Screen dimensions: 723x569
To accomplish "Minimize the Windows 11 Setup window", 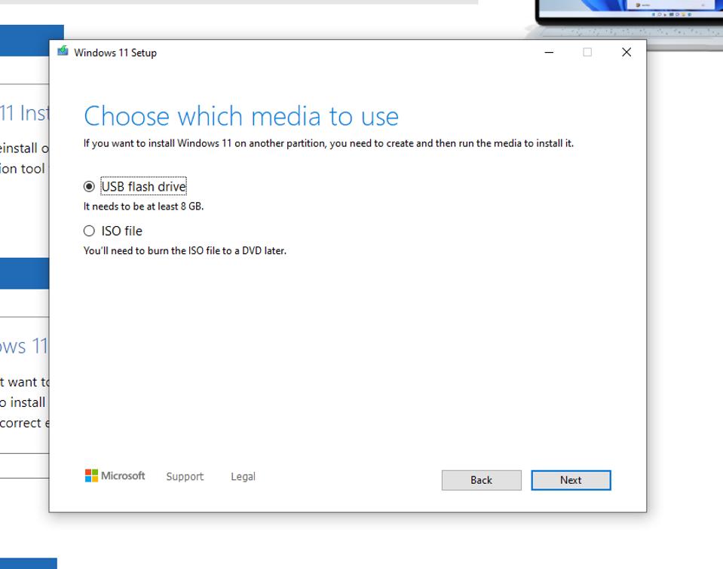I will pos(549,52).
